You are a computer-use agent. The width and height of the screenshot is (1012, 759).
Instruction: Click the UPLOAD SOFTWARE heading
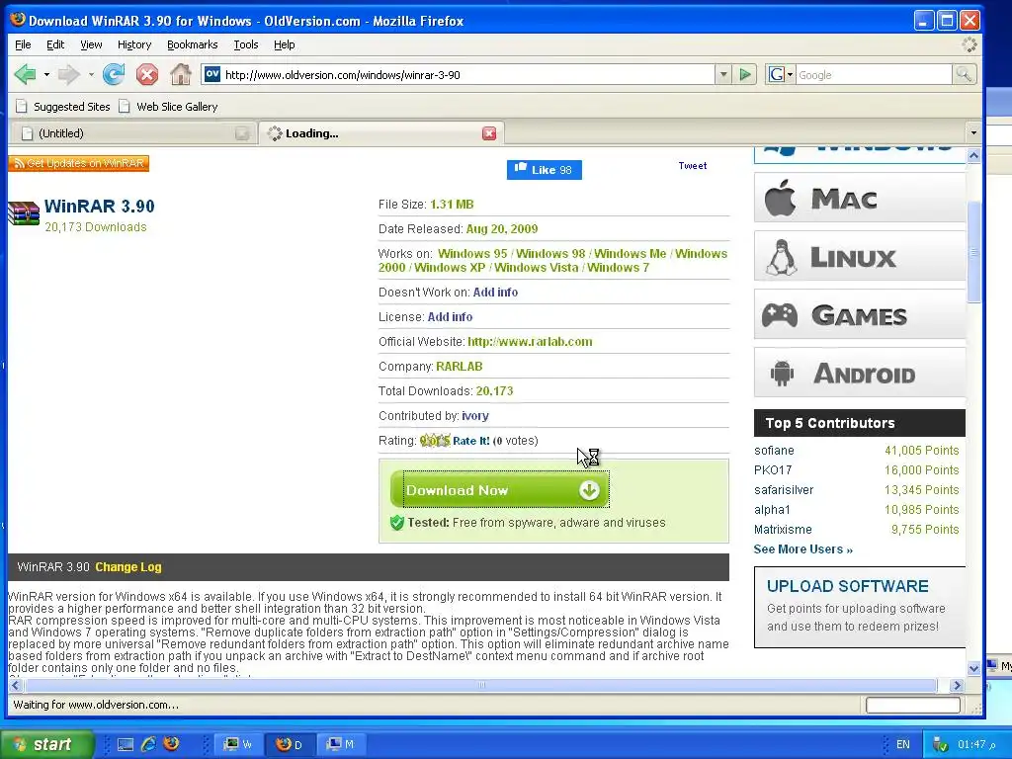coord(847,586)
